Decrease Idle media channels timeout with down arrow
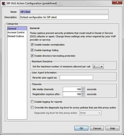This screenshot has height=135, width=124. 83,90
